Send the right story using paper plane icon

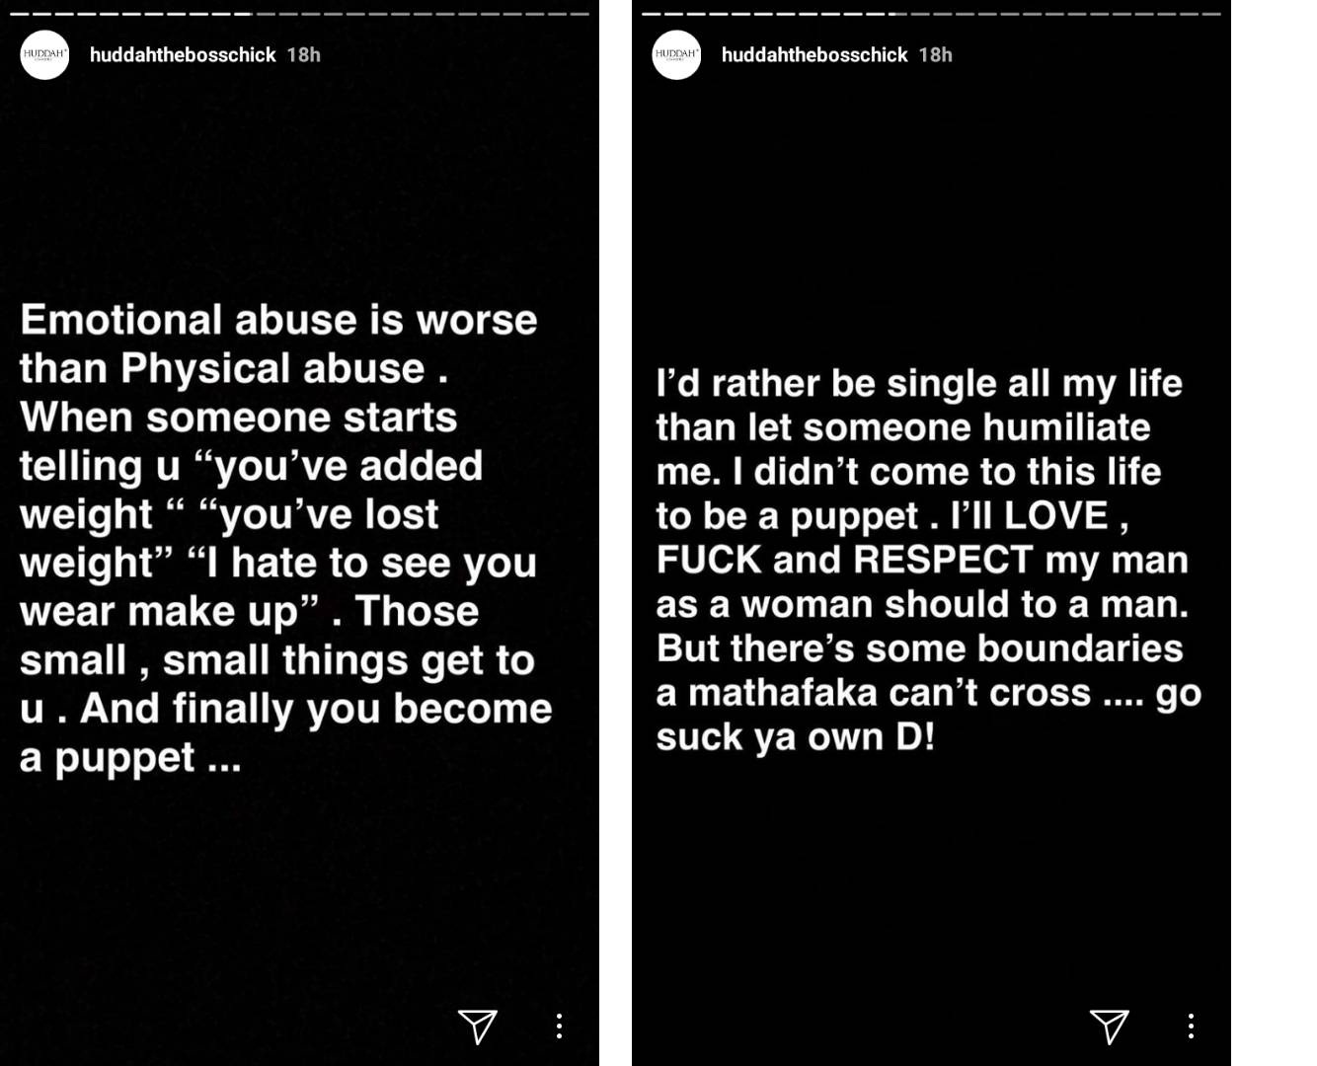click(x=1110, y=1027)
